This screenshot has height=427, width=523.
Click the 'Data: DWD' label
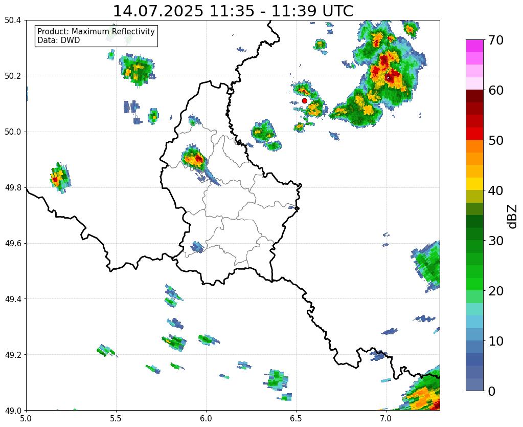[59, 40]
